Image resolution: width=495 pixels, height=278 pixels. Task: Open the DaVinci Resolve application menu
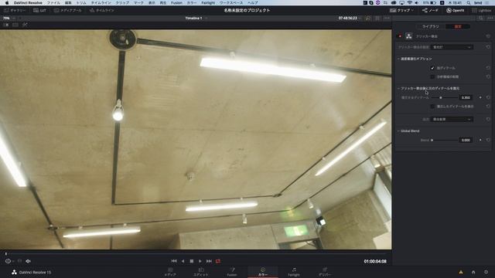pos(28,3)
